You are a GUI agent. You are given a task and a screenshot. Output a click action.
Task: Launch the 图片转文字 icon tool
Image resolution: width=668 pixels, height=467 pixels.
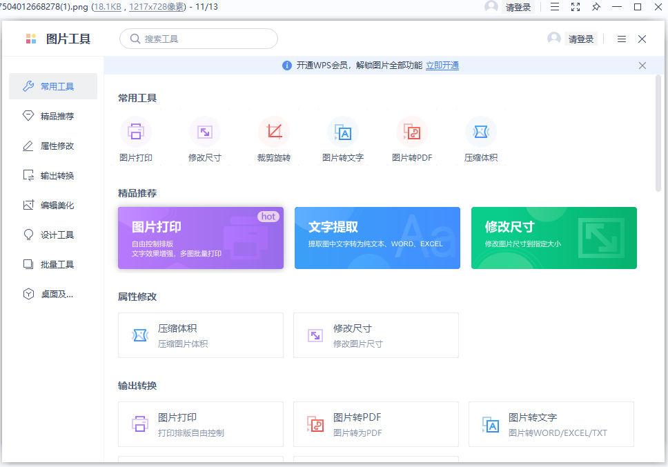(343, 132)
